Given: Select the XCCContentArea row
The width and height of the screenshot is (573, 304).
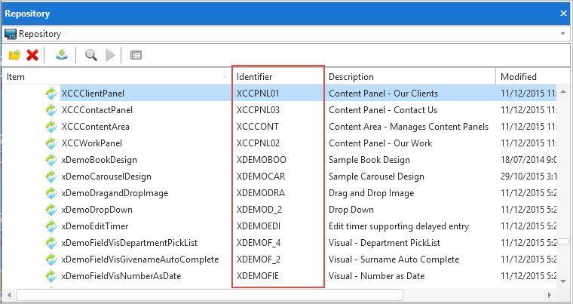Looking at the screenshot, I should click(95, 127).
